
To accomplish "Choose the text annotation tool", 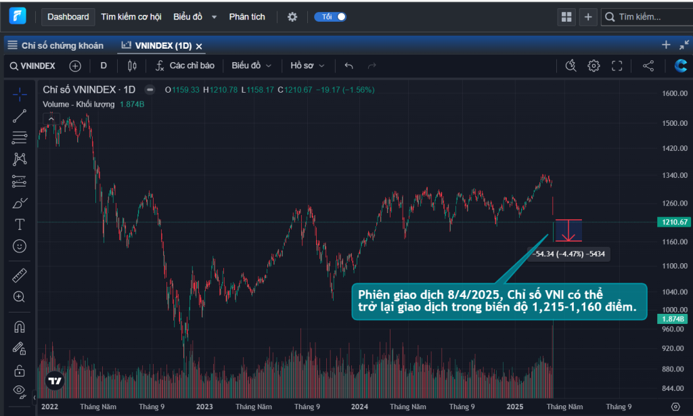I will tap(20, 225).
